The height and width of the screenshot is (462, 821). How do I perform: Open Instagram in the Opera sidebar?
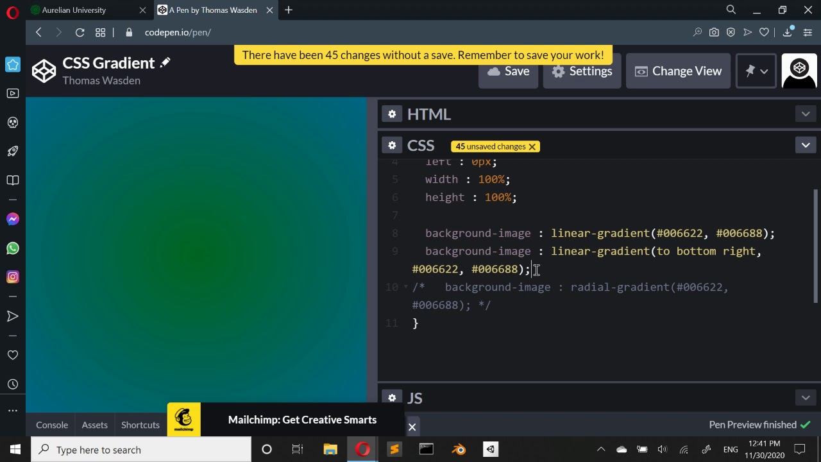13,277
